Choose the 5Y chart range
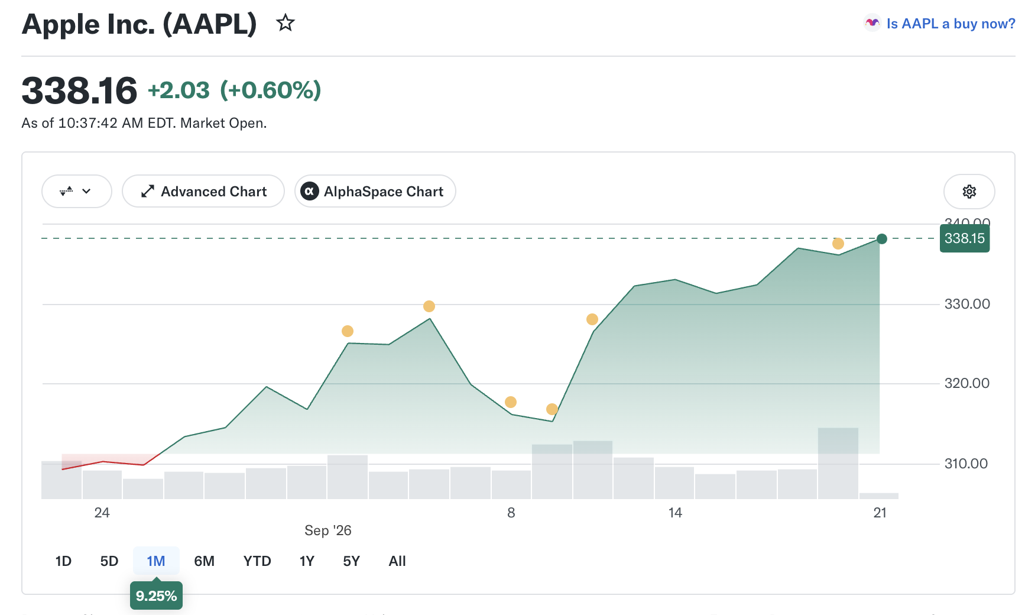Screen dimensions: 1025x615 351,561
